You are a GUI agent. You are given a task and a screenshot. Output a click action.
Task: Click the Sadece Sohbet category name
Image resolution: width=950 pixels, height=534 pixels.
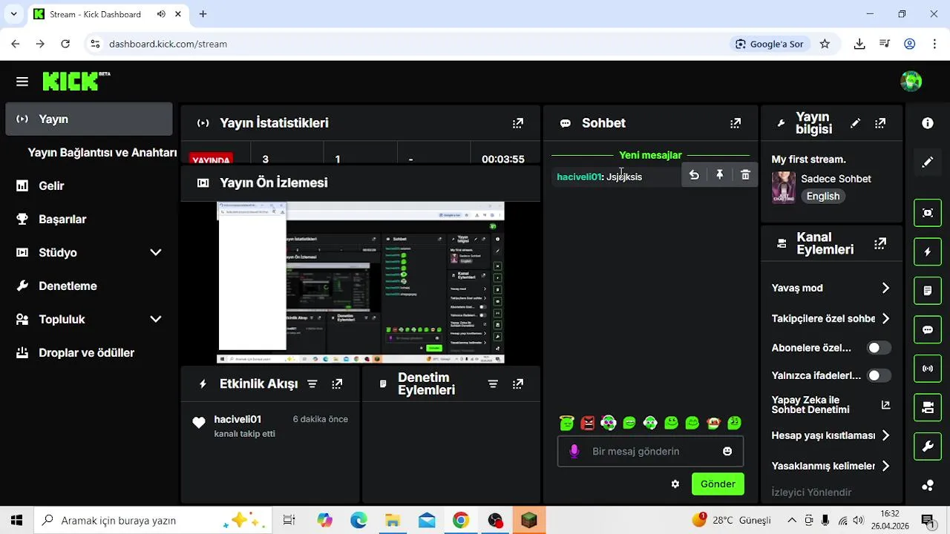coord(836,179)
